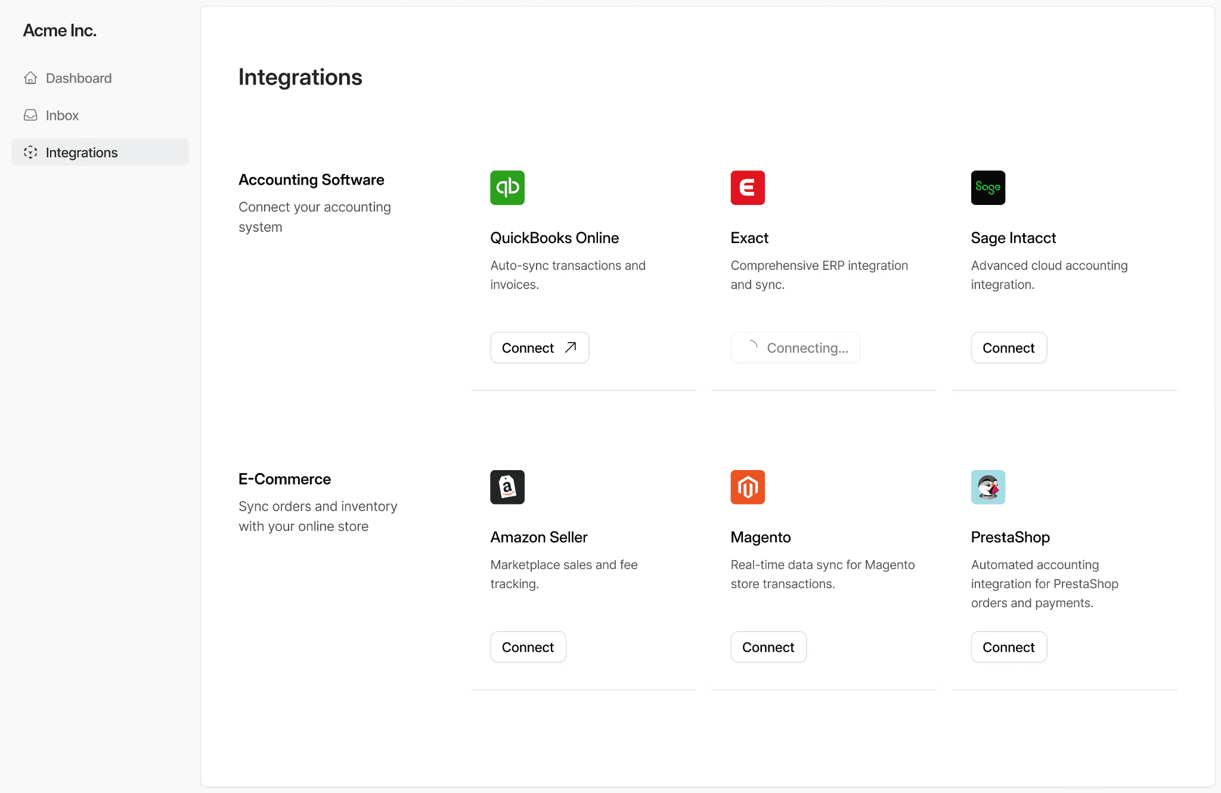Click the Connecting... button for Exact

(x=795, y=348)
